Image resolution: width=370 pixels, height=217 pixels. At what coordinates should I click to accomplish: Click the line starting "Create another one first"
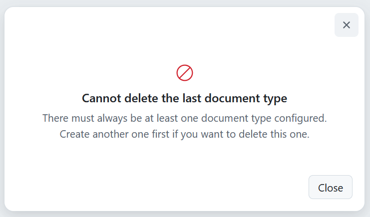tap(185, 134)
